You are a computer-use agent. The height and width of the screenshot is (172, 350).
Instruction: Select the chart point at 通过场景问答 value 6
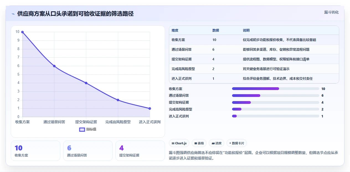click(x=54, y=66)
